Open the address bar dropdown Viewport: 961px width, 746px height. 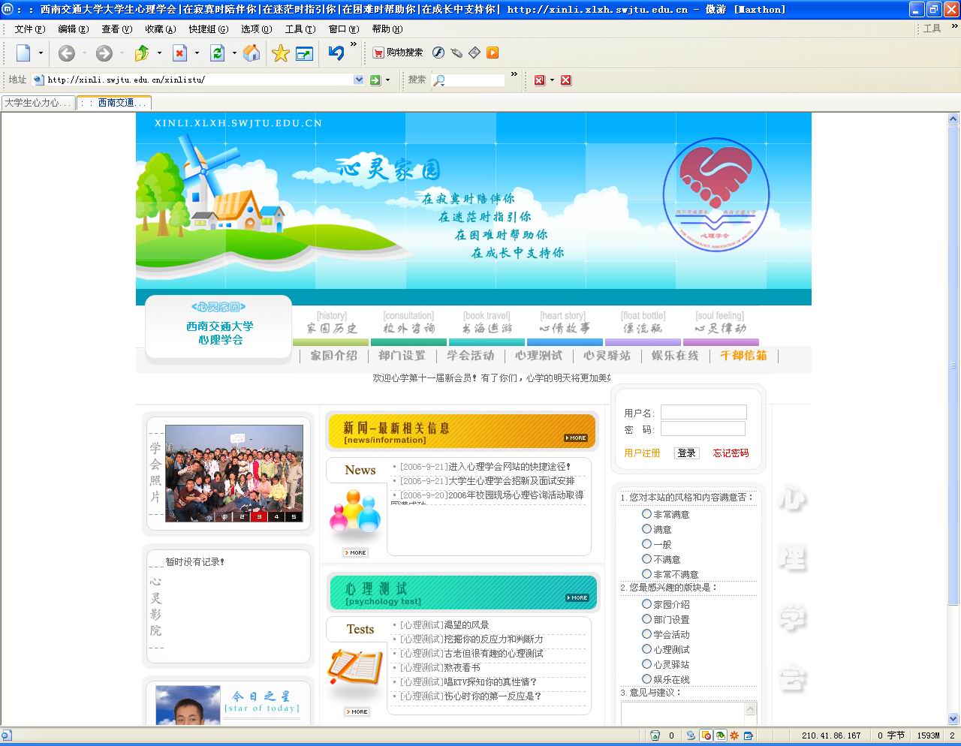[358, 80]
